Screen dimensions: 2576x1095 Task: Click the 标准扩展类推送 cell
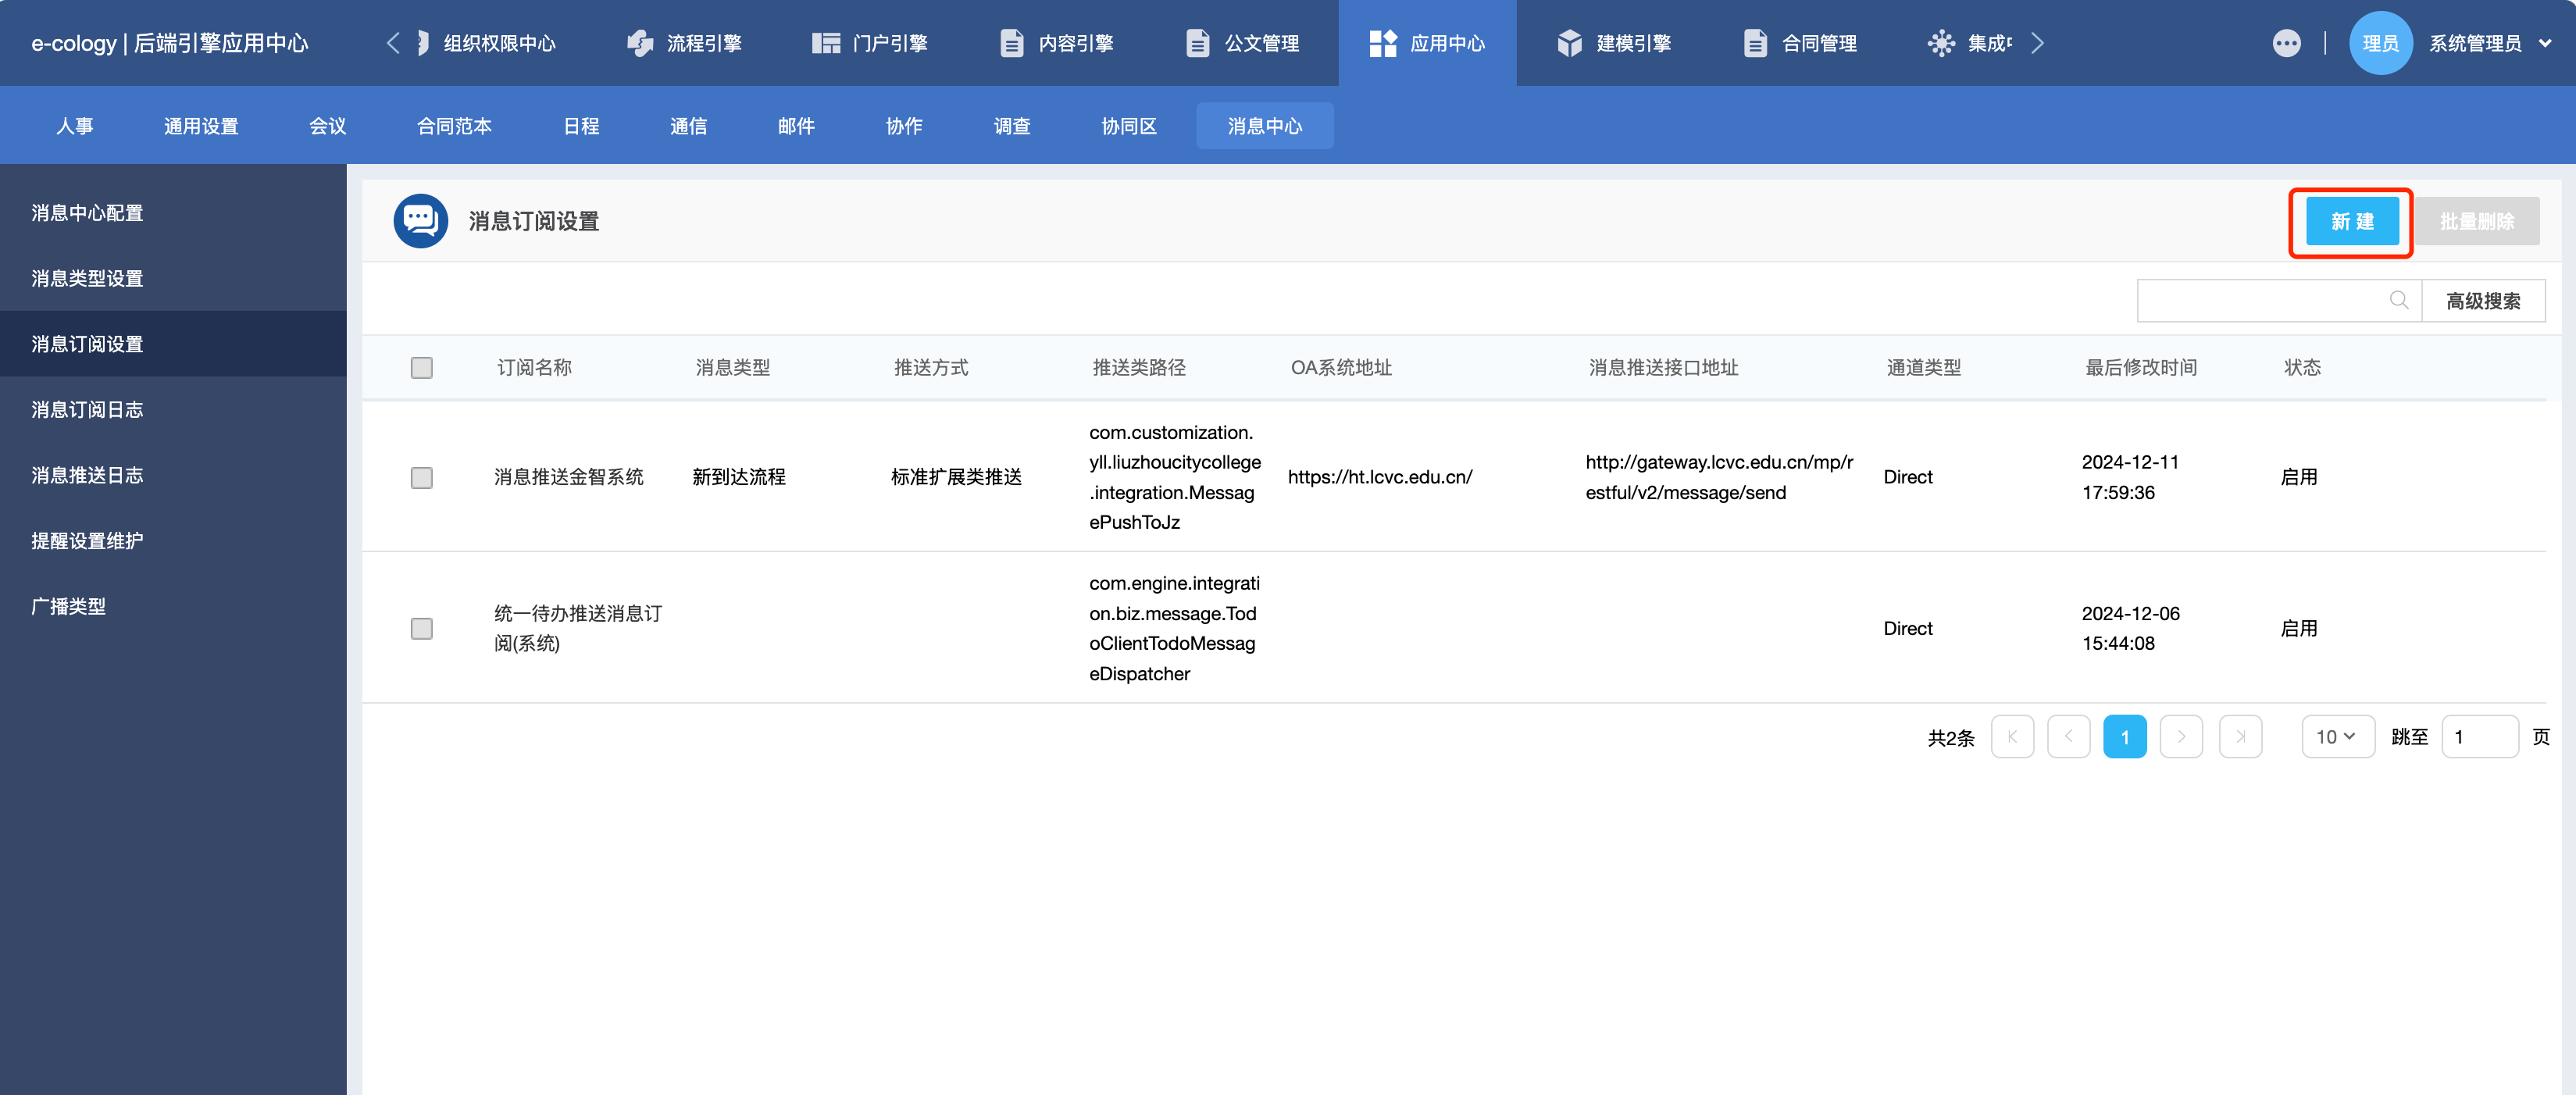956,477
